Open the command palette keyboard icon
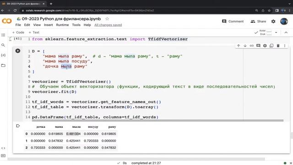 (x=3, y=156)
